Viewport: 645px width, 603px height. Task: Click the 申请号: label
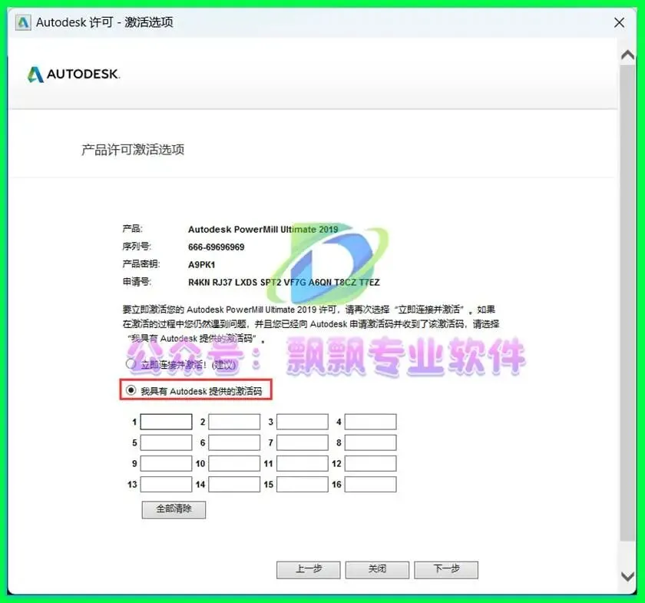click(137, 282)
